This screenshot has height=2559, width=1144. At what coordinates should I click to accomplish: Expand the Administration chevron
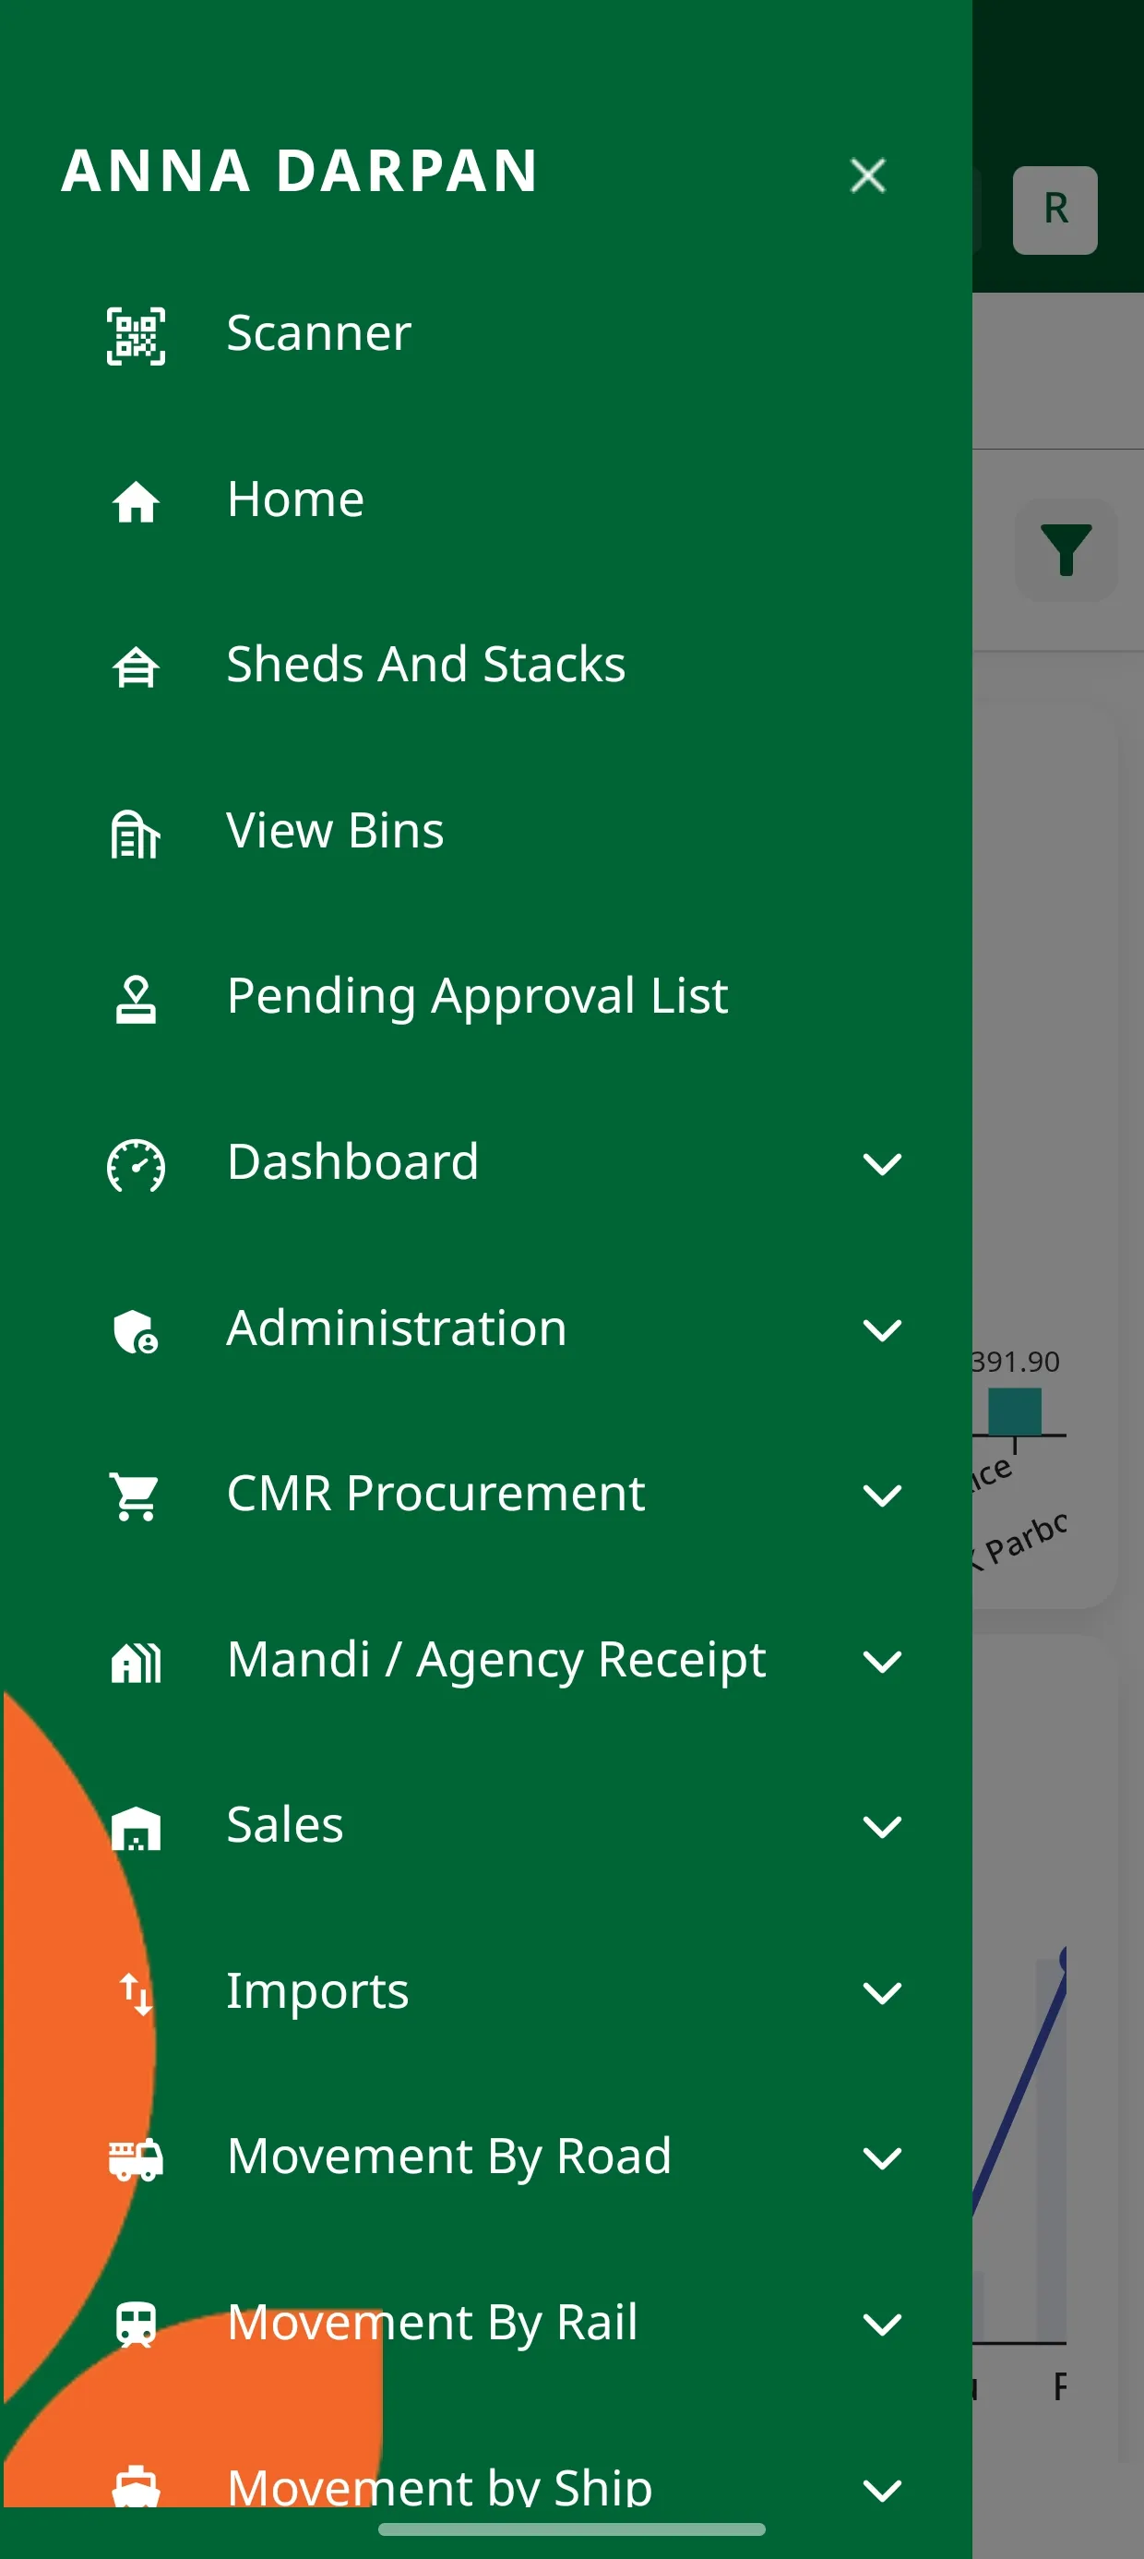coord(882,1329)
